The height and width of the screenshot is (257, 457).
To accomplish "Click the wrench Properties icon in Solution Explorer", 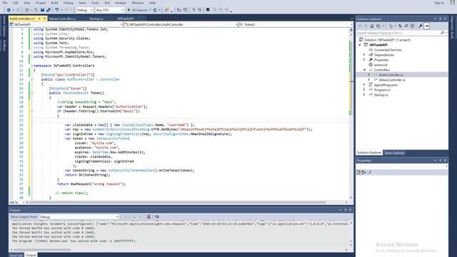I will pos(421,26).
